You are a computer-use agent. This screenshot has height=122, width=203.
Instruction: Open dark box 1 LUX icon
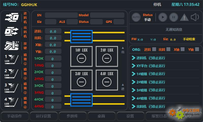pyautogui.click(x=11, y=59)
